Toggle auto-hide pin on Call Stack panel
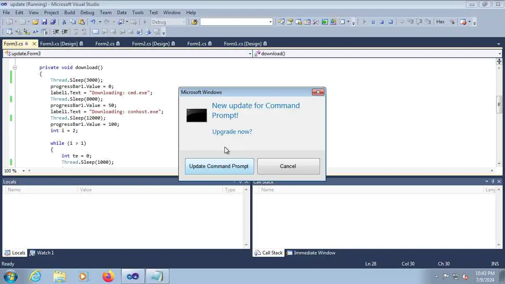Viewport: 505px width, 284px height. 493,181
